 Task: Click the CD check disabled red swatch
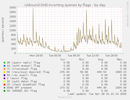4,85
